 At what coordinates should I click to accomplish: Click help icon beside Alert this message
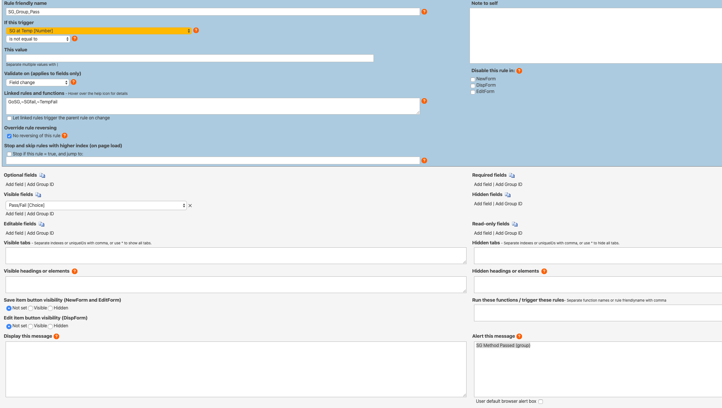coord(519,337)
